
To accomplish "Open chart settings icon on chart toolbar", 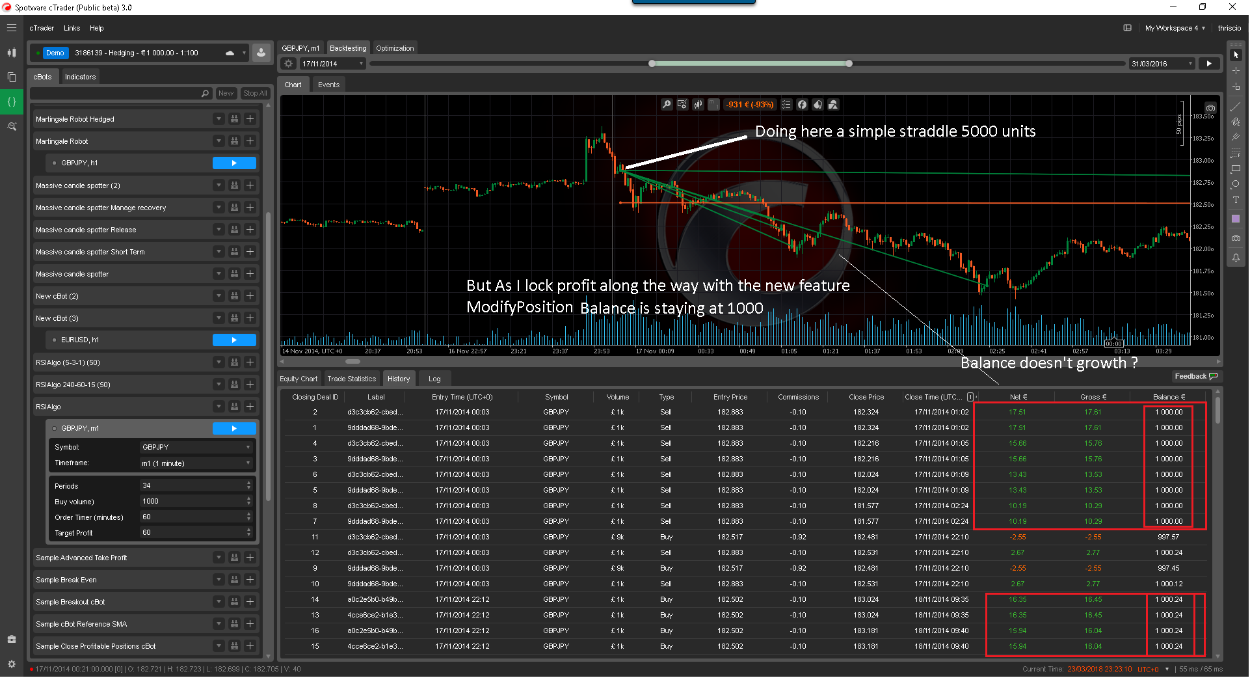I will 682,105.
